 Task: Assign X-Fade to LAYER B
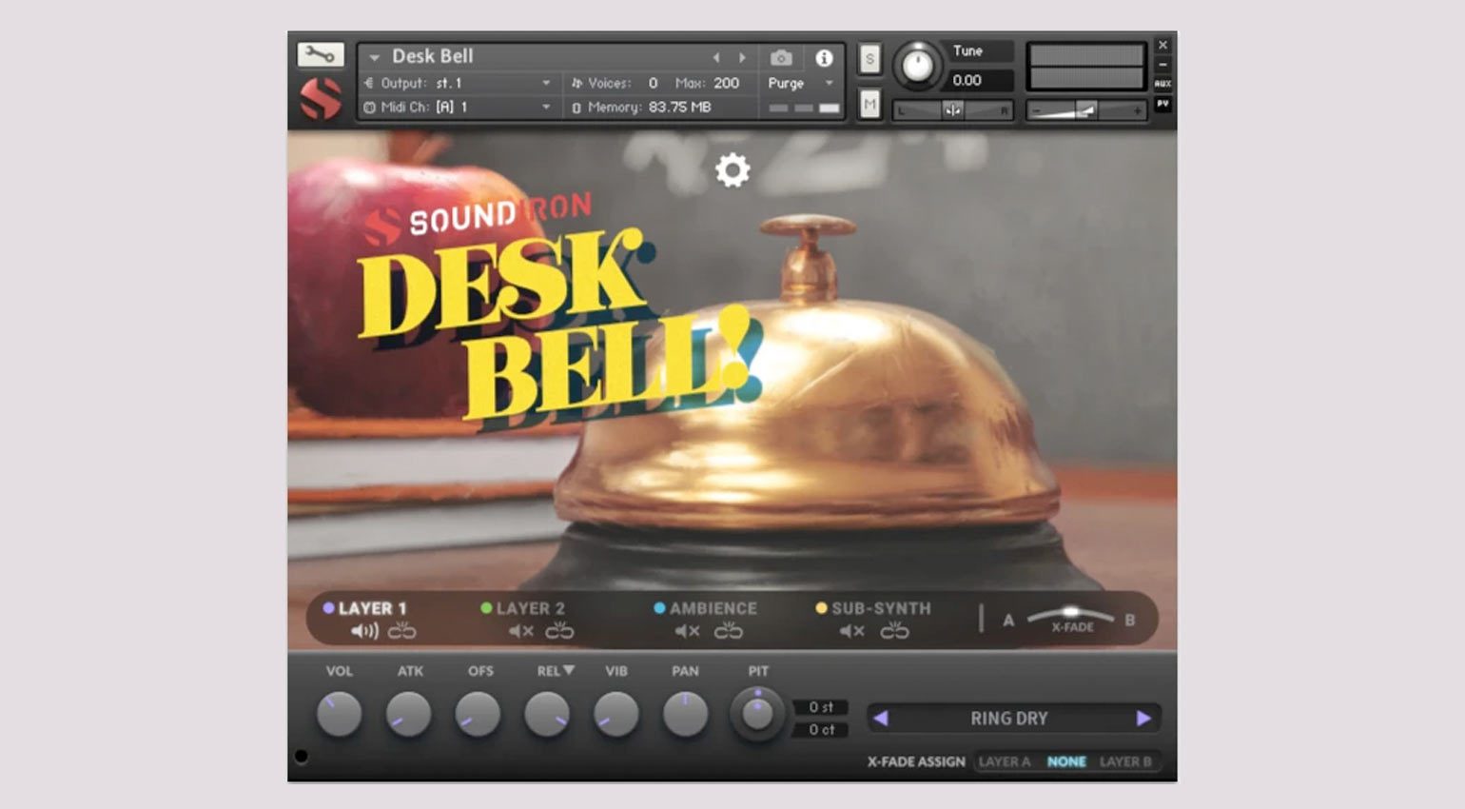pyautogui.click(x=1125, y=761)
